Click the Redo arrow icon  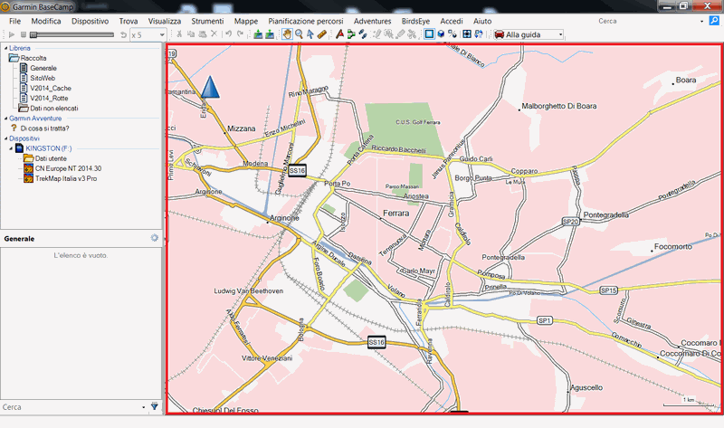pos(240,34)
